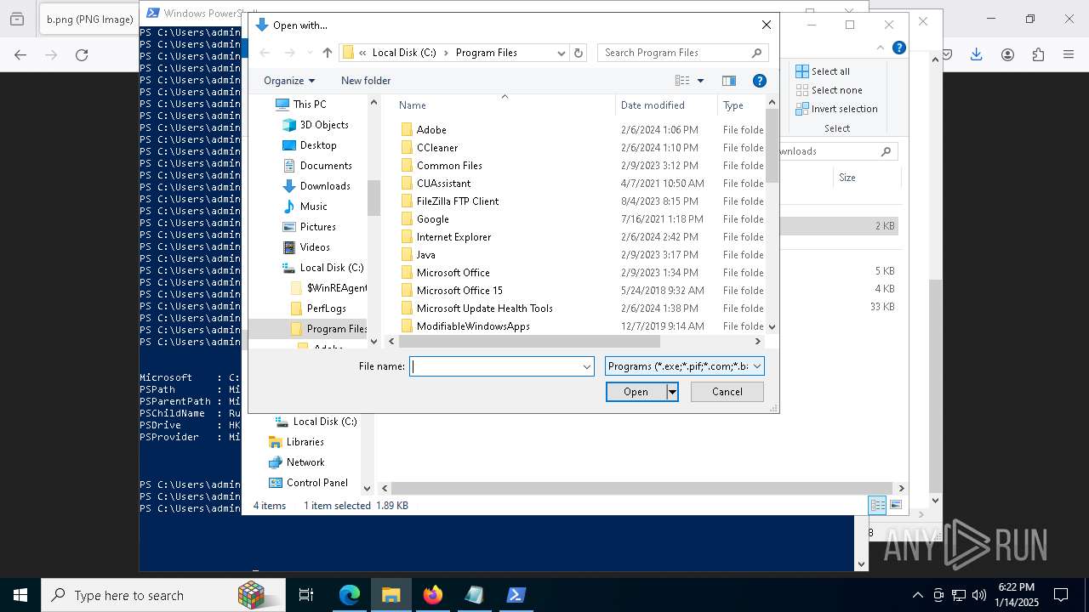Open help in Open with dialog
This screenshot has width=1089, height=612.
760,81
